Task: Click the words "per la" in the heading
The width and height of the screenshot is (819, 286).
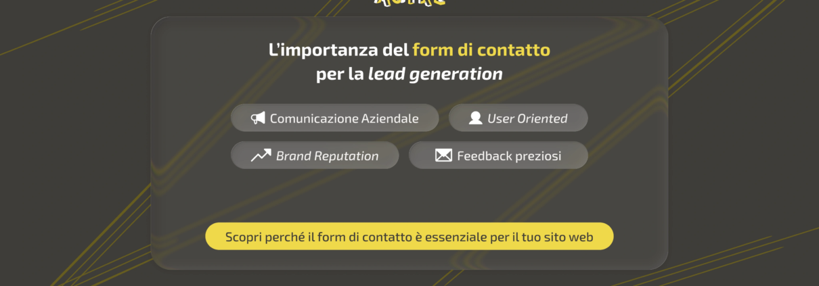Action: coord(340,74)
